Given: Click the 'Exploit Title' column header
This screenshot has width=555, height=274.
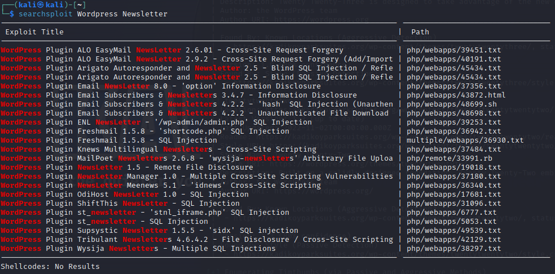Looking at the screenshot, I should click(34, 32).
